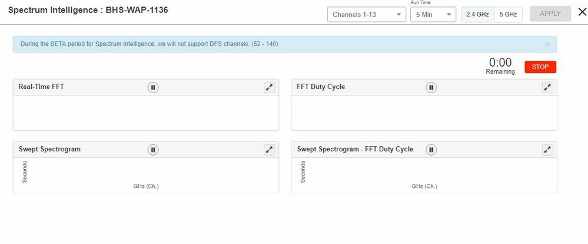
Task: Click the FFT Duty Cycle panel title
Action: point(321,87)
